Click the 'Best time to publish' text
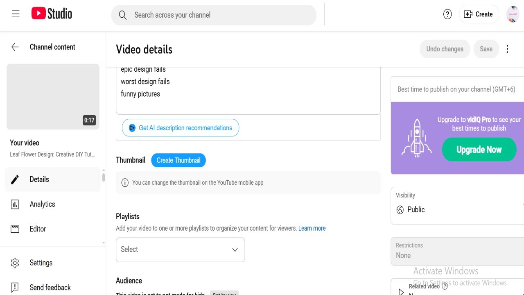Image resolution: width=524 pixels, height=295 pixels. click(x=456, y=89)
